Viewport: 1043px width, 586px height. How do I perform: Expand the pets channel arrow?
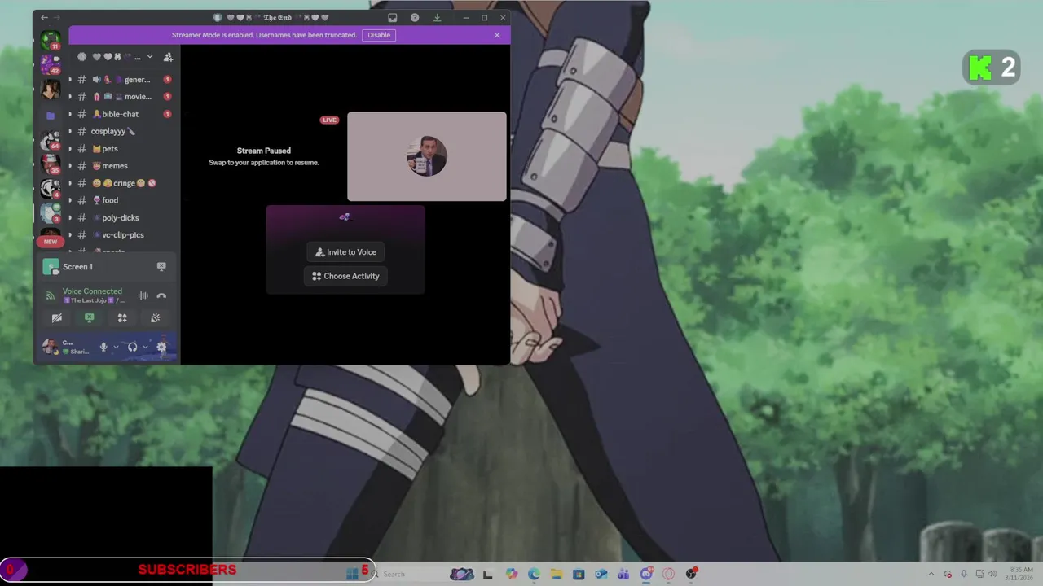click(x=70, y=149)
